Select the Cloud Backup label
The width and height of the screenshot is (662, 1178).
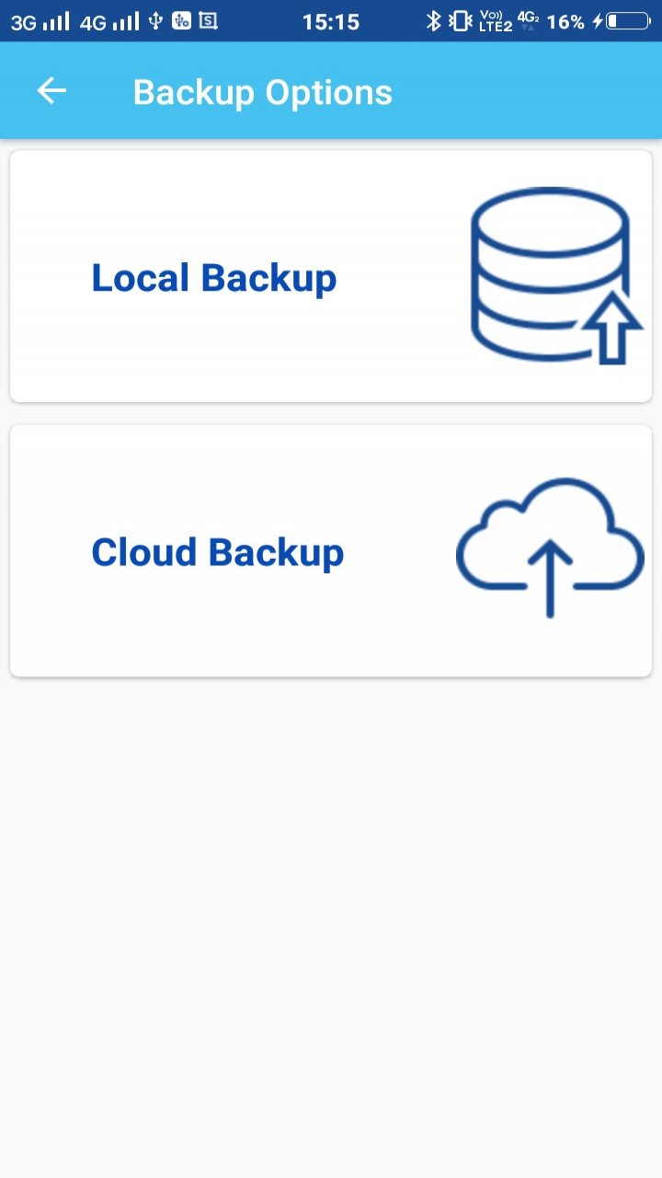coord(217,552)
